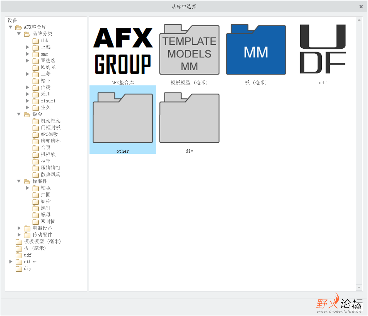This screenshot has height=316, width=368.
Task: Collapse the 品牌分类 branch
Action: click(19, 34)
